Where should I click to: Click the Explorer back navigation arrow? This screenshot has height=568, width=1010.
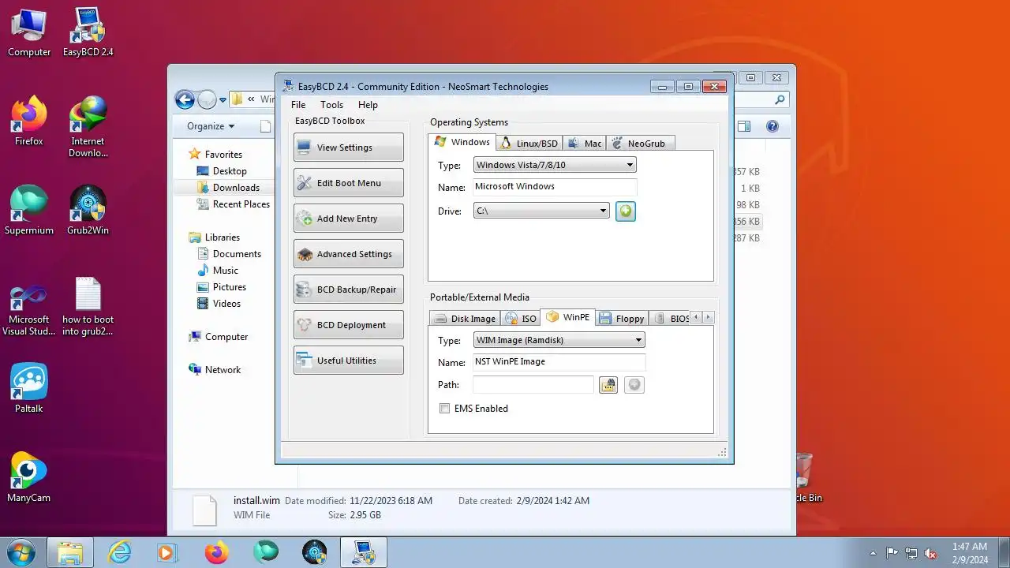(185, 99)
